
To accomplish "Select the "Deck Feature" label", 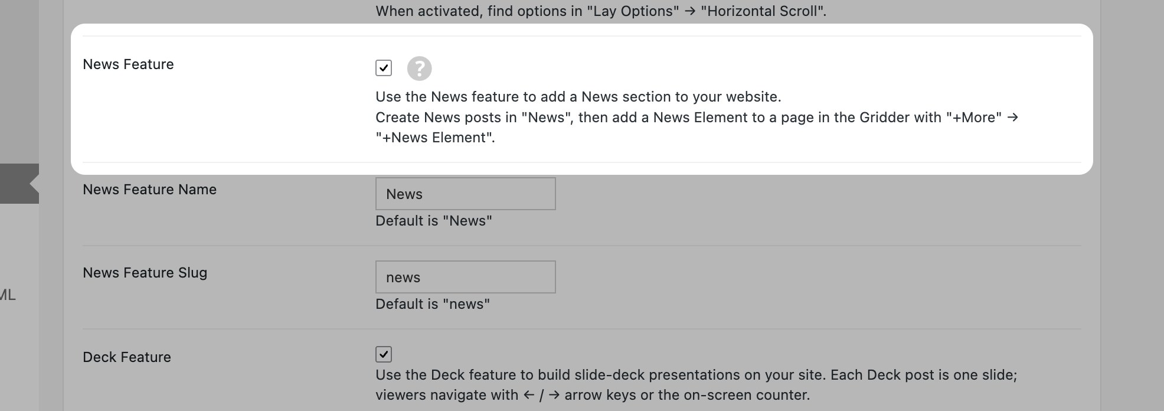I will point(127,357).
